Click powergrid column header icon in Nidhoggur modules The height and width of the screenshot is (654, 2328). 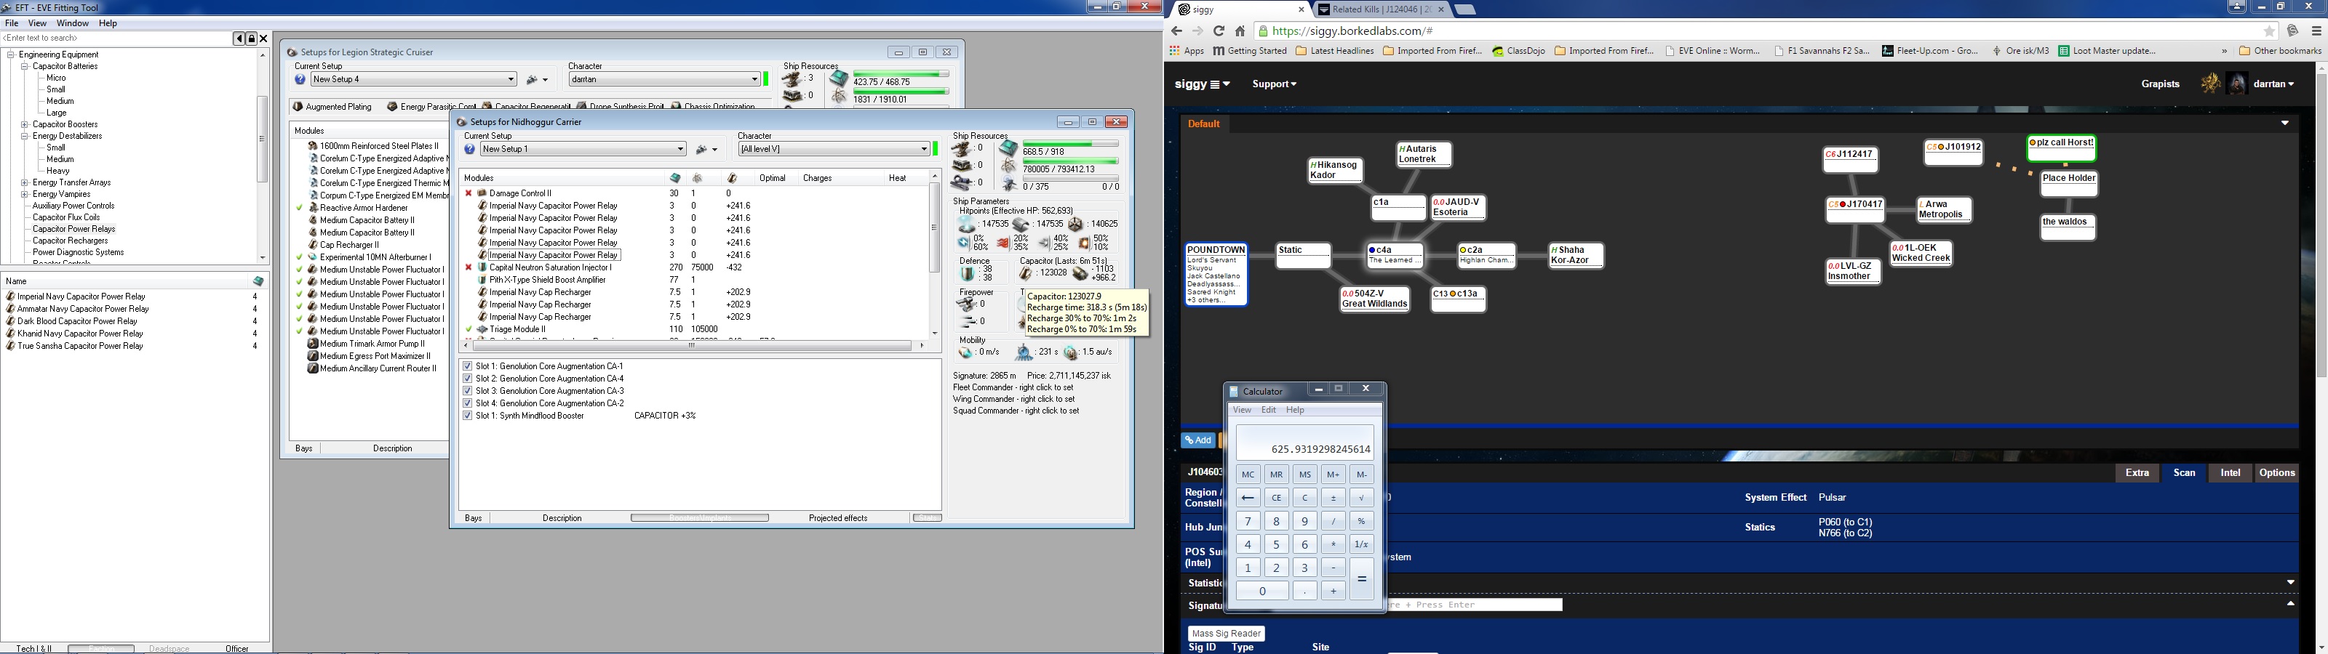(x=698, y=178)
